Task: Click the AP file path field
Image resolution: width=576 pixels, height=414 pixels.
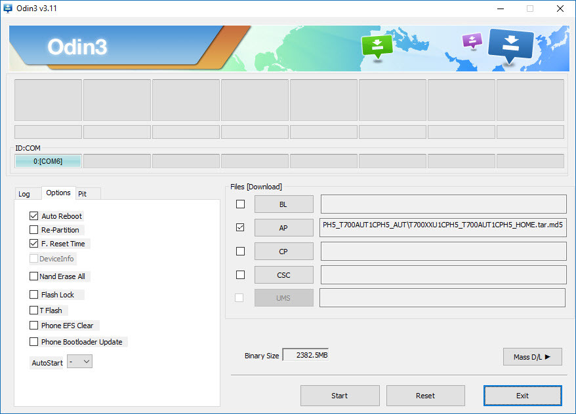Action: [443, 227]
